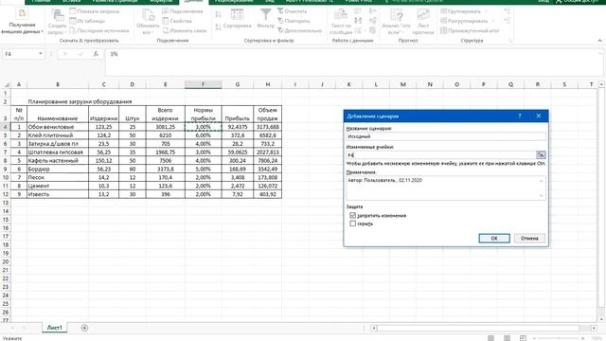Viewport: 606px width, 341px height.
Task: Click Reapply filter (Повторить)
Action: 294,21
